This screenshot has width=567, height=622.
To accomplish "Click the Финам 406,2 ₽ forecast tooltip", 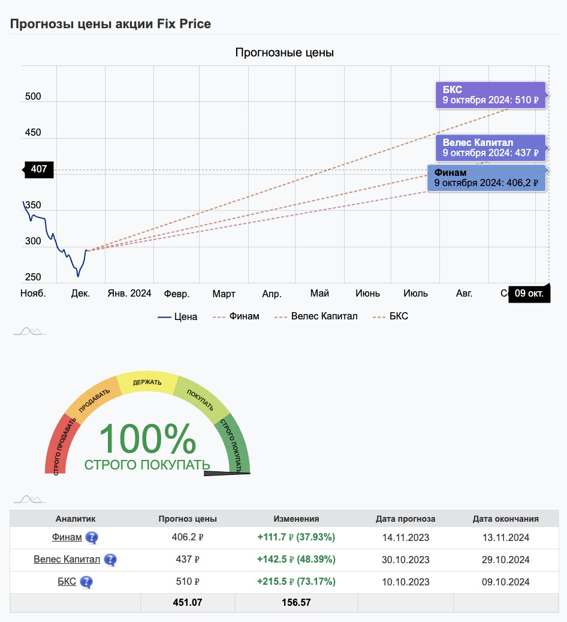I will tap(487, 178).
